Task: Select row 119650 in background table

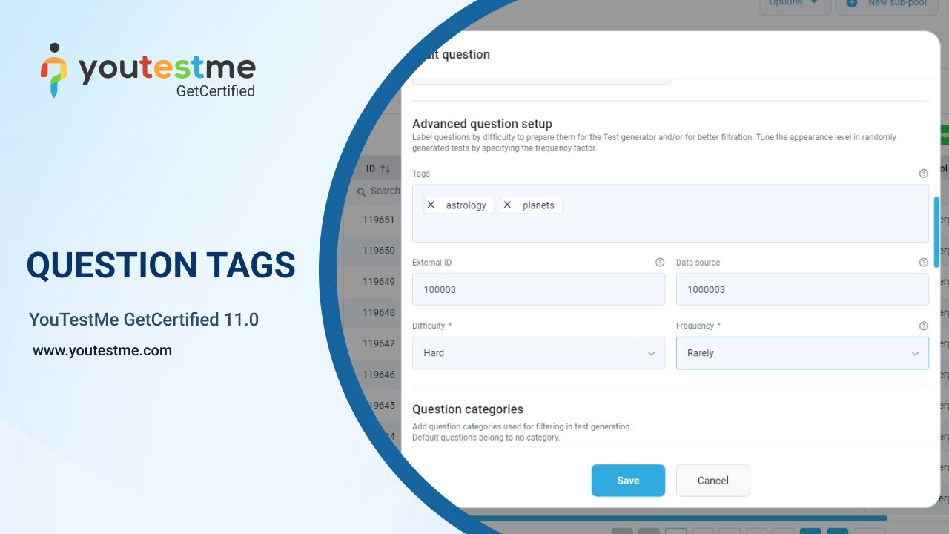Action: coord(378,251)
